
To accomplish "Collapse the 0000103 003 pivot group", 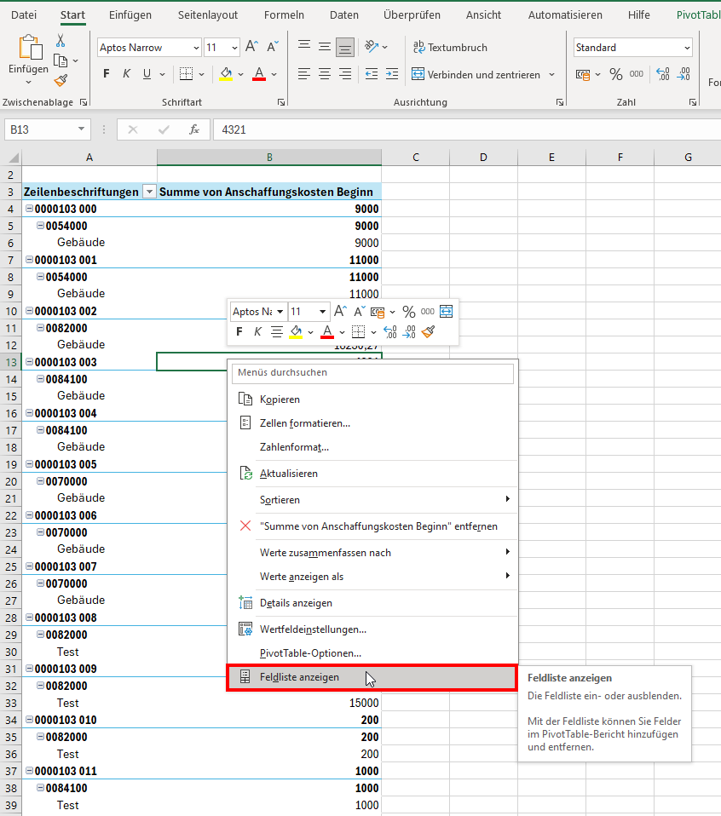I will coord(29,362).
